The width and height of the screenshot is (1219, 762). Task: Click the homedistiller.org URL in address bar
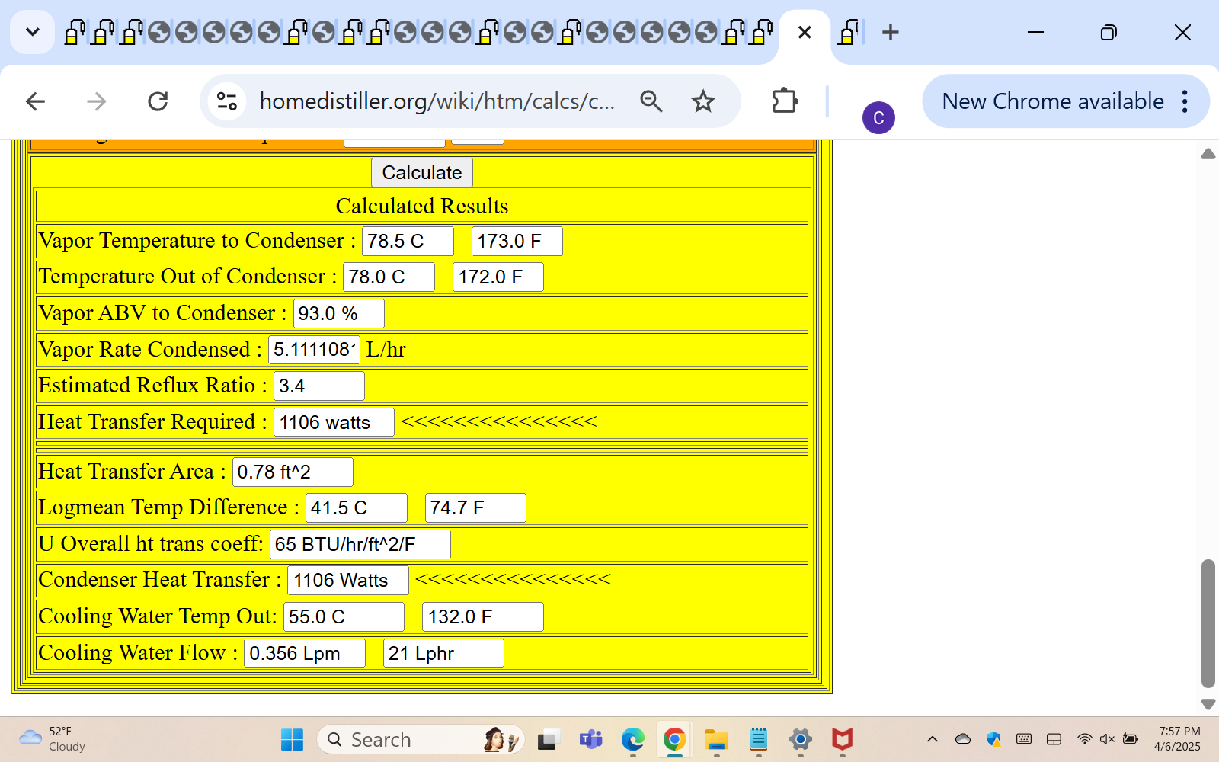coord(437,101)
